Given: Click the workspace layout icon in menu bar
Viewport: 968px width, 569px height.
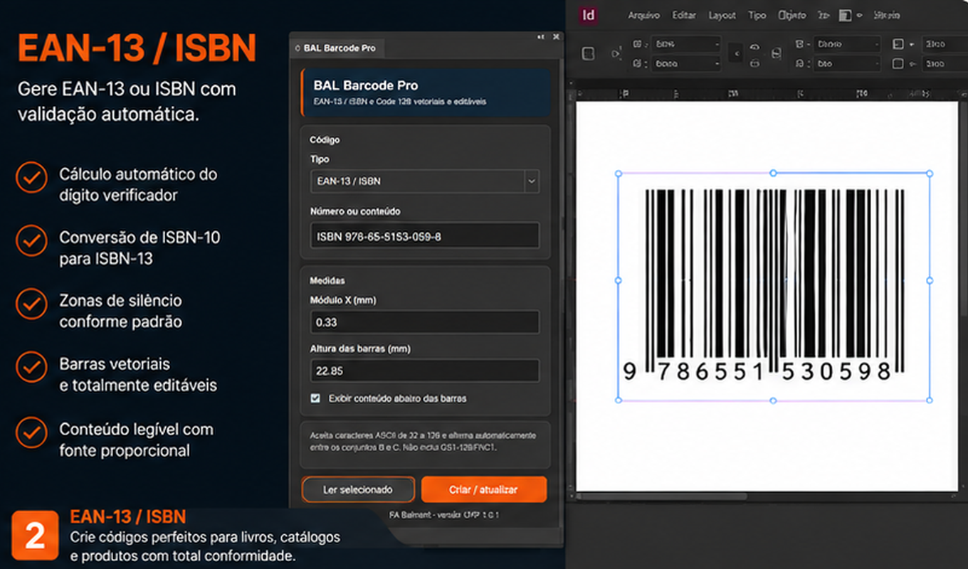Looking at the screenshot, I should pos(846,15).
